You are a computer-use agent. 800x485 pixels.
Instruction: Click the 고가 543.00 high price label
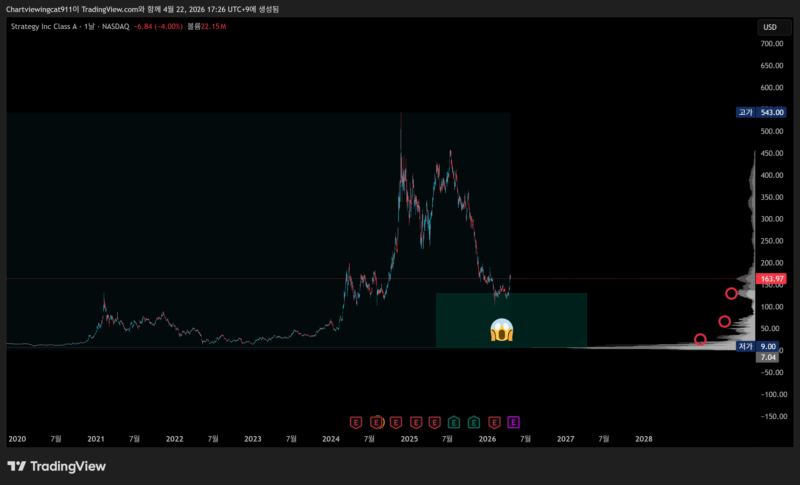[x=761, y=112]
